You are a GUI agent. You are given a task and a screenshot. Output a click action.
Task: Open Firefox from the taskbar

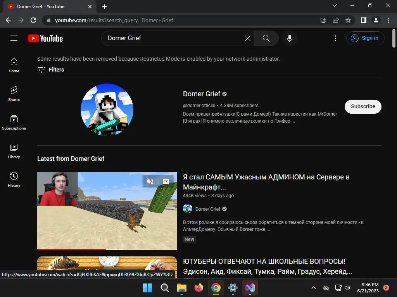coord(199,288)
